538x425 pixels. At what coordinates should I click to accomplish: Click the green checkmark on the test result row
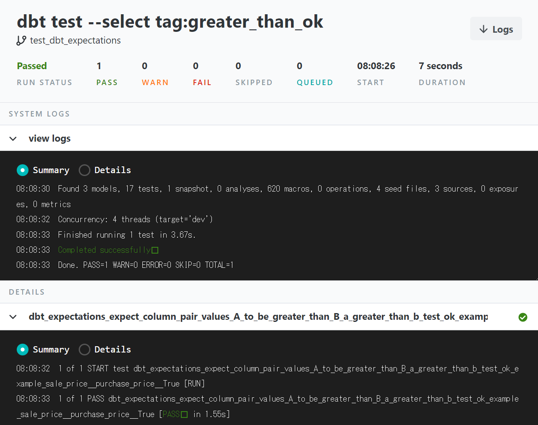click(x=523, y=317)
